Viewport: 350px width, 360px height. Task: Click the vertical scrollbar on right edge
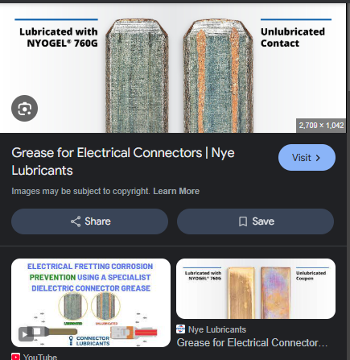[x=348, y=181]
